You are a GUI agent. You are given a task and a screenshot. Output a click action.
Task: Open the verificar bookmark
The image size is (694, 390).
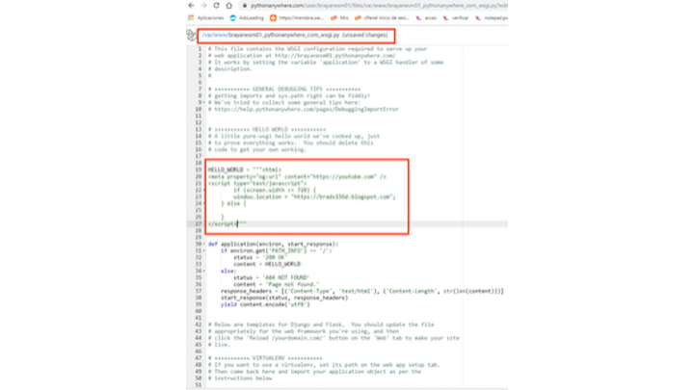tap(456, 18)
